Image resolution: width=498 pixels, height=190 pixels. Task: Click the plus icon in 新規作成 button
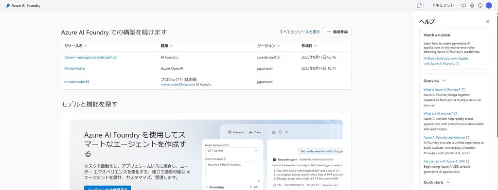(329, 32)
